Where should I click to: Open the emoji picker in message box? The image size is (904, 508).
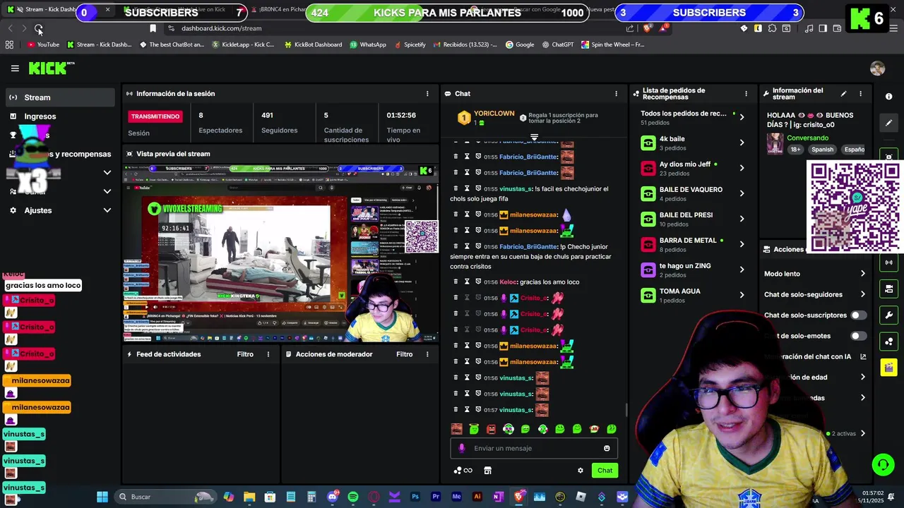pyautogui.click(x=607, y=448)
